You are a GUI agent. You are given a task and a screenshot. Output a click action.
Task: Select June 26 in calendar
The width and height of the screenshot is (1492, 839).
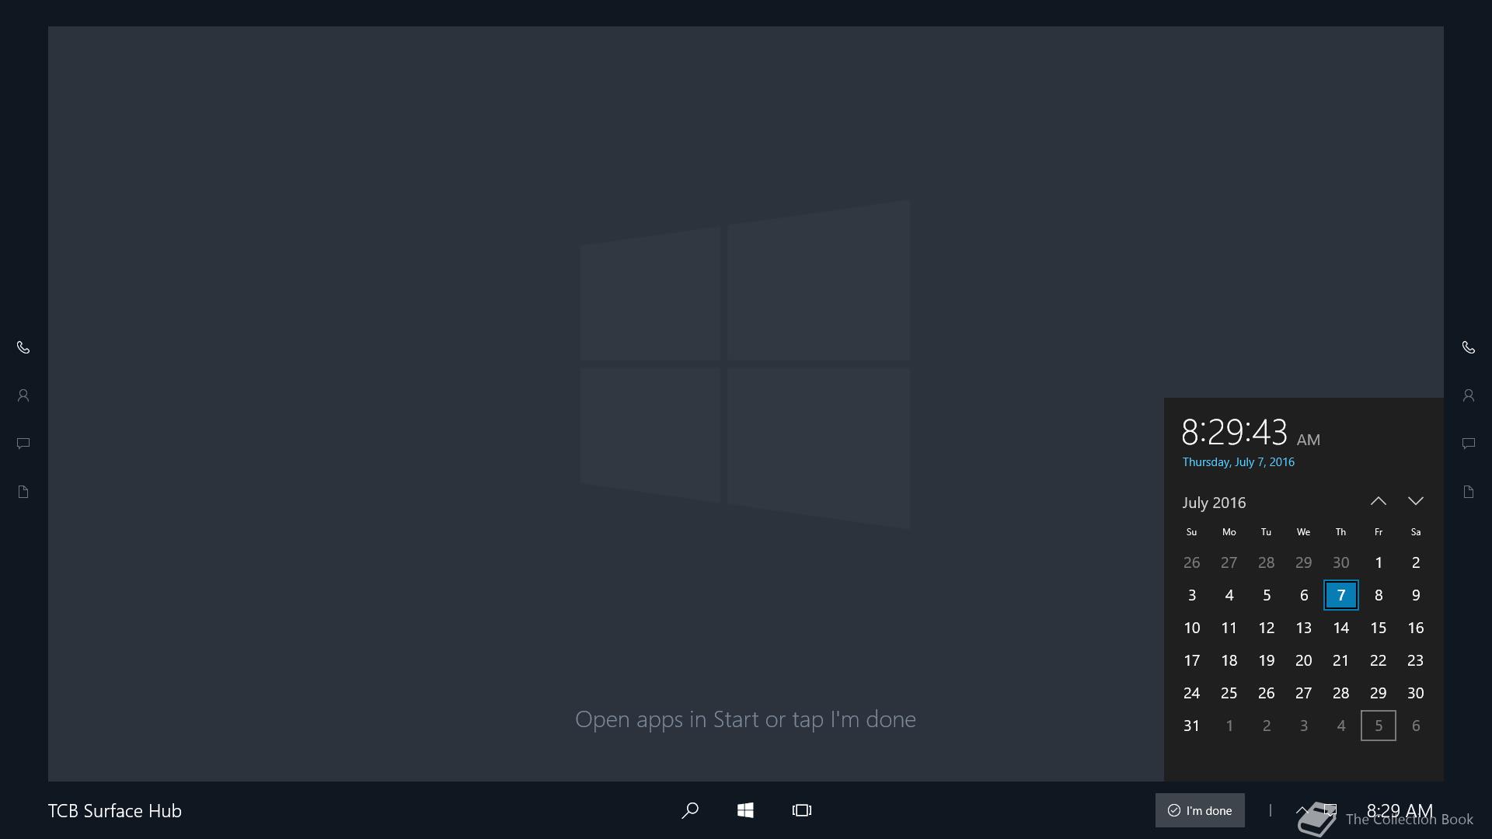(1192, 562)
